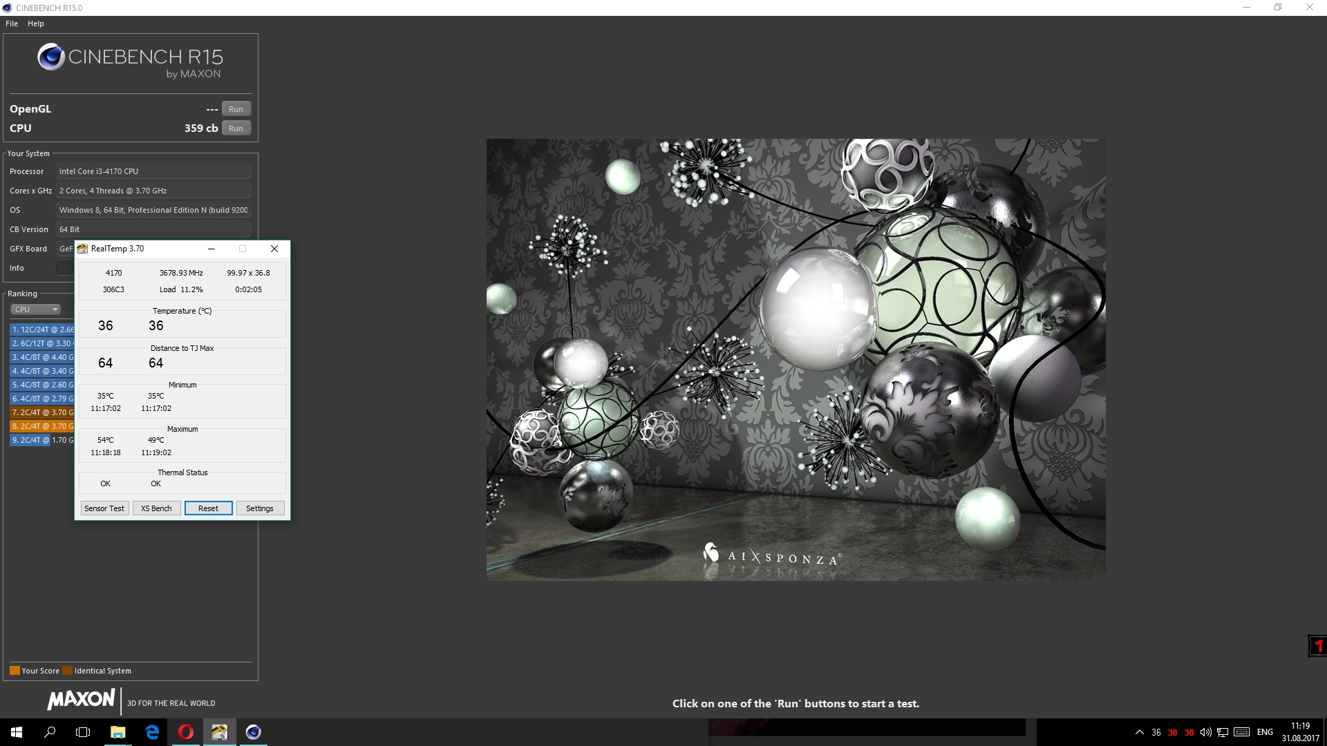Open taskbar search magnifier
Image resolution: width=1327 pixels, height=746 pixels.
[50, 732]
